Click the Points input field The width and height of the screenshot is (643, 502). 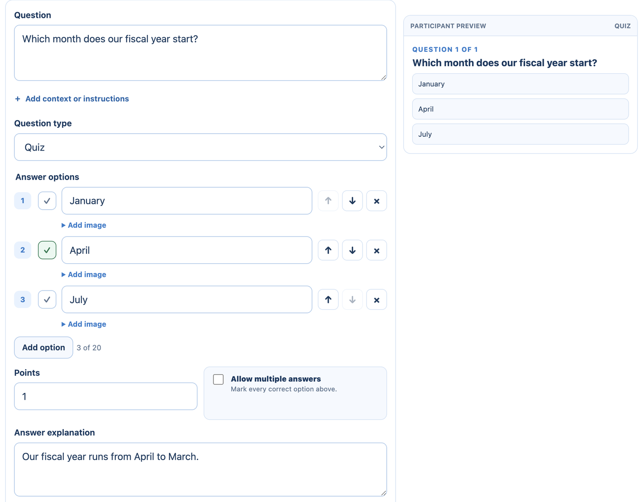(106, 396)
